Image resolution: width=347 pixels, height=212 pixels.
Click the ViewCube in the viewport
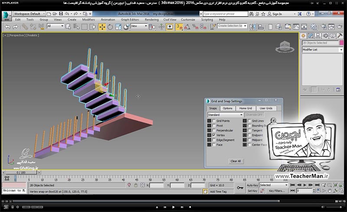[285, 47]
